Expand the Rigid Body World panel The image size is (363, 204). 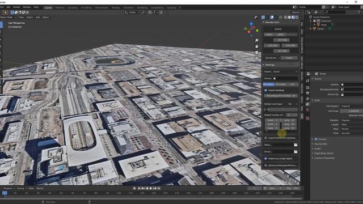tap(324, 154)
